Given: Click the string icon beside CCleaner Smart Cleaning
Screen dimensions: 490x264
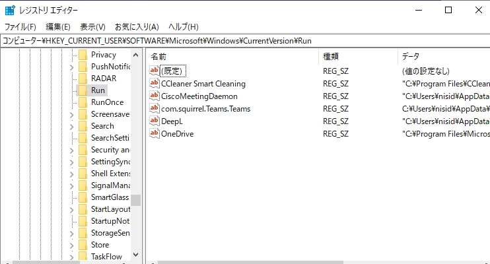Looking at the screenshot, I should [x=155, y=83].
